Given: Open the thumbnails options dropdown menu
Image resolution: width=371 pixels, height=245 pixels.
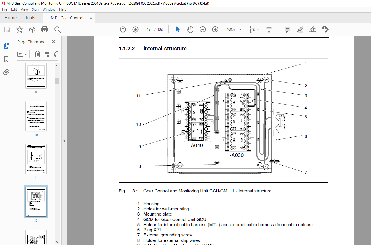Looking at the screenshot, I should tap(22, 54).
